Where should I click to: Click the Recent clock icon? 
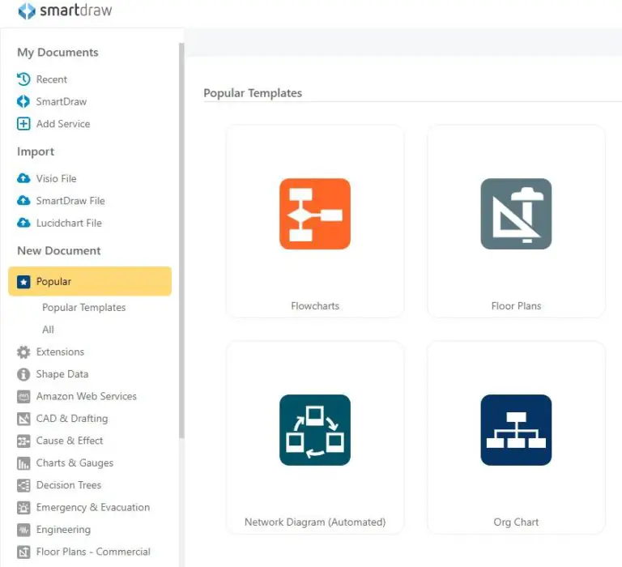pos(23,79)
